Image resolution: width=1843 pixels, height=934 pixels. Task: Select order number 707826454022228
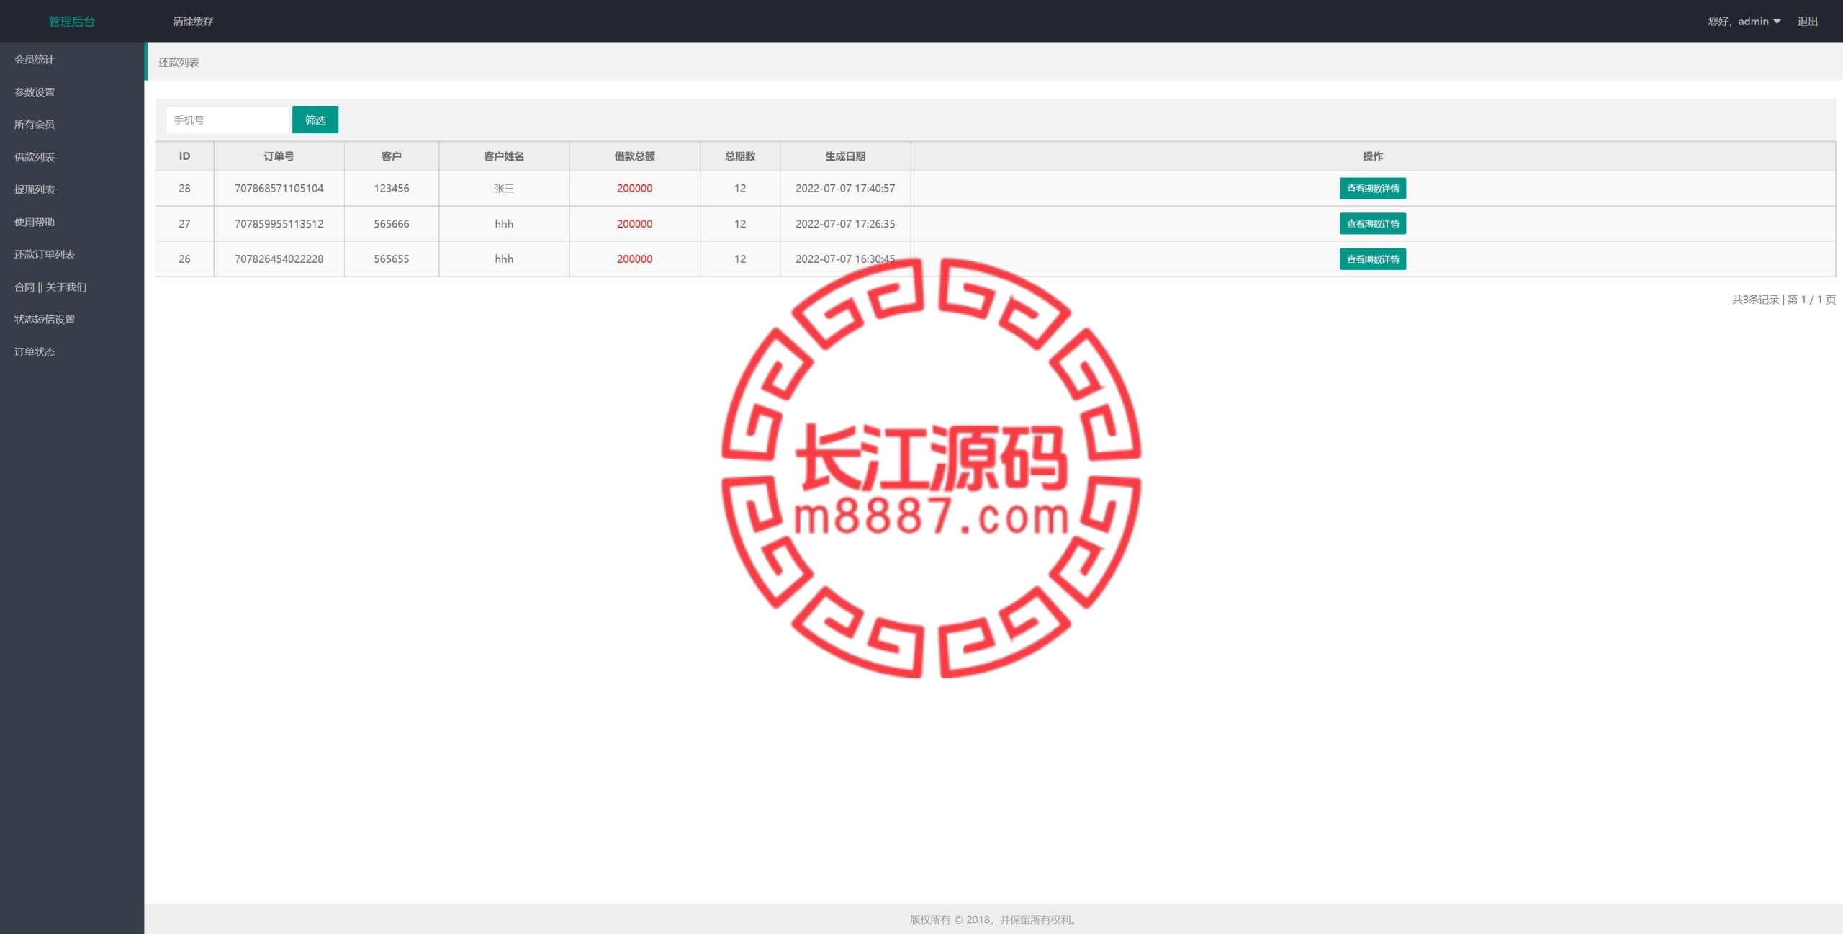[x=279, y=259]
